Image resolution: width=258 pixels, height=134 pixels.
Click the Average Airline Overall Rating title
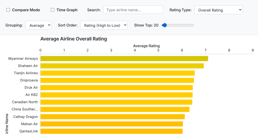coord(74,39)
